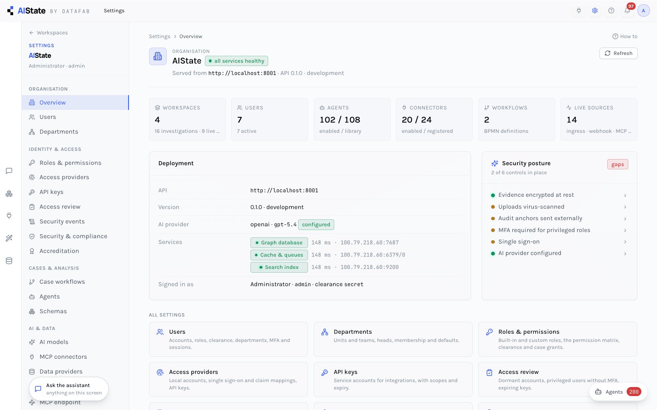The image size is (657, 410).
Task: Expand the Evidence encrypted at rest row chevron
Action: (625, 195)
